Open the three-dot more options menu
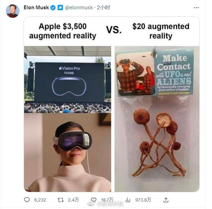This screenshot has height=209, width=212. tap(196, 8)
